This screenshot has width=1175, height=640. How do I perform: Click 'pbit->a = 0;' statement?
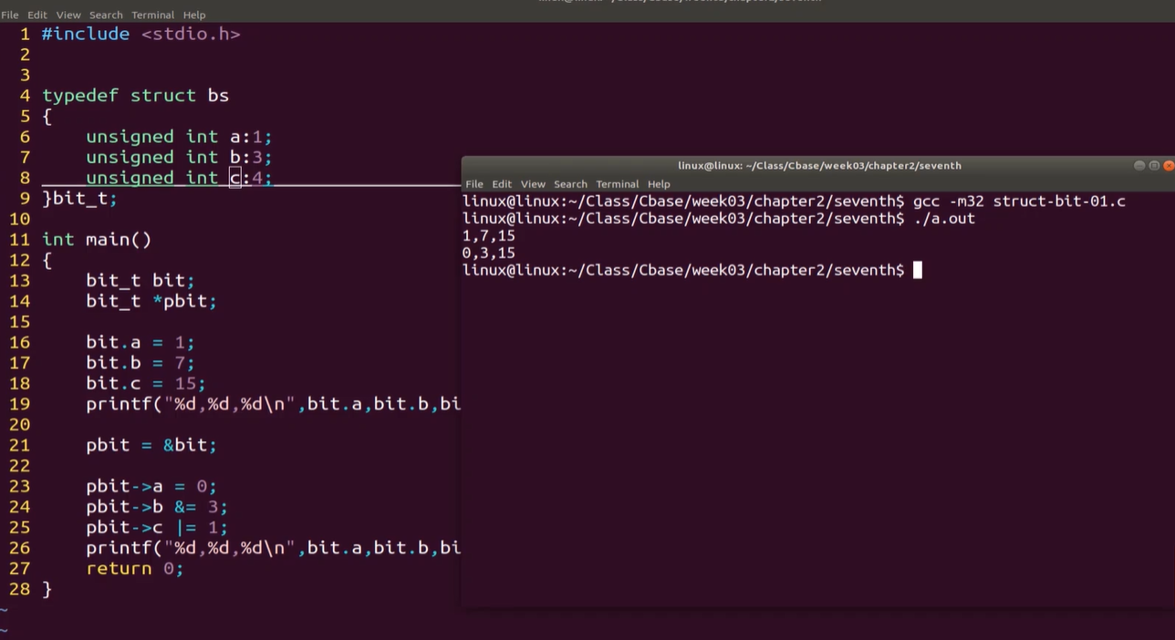tap(151, 487)
